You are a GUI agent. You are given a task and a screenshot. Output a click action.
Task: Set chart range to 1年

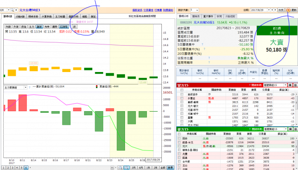148,168
